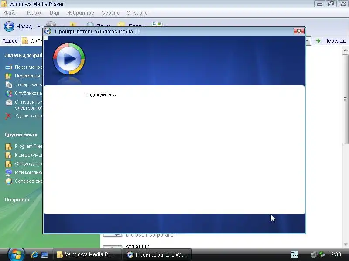Click the Опубликовать globe icon
The width and height of the screenshot is (349, 261).
coord(9,94)
